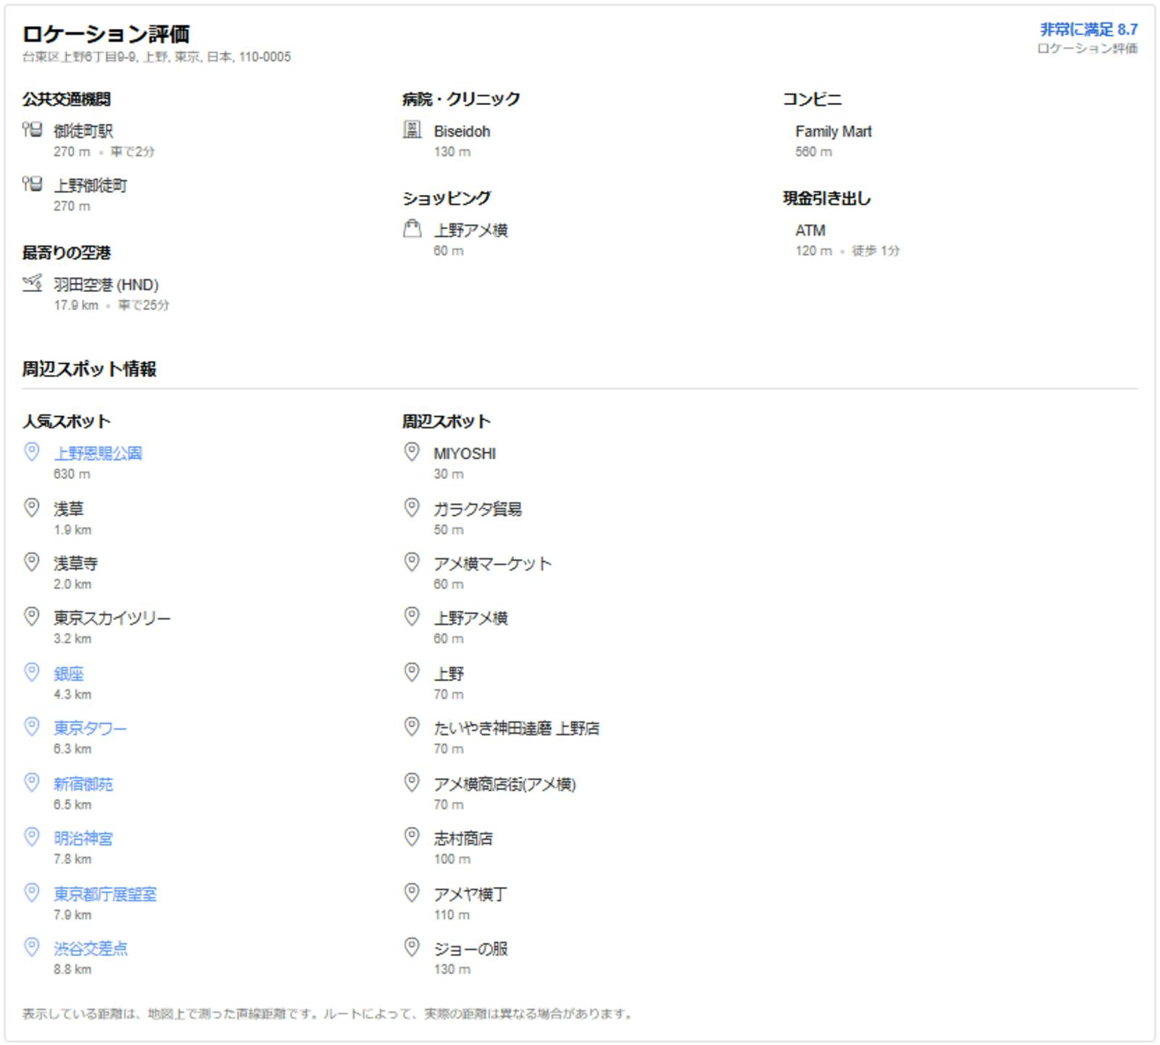
Task: Click the ジョーの服 spot name
Action: (471, 949)
